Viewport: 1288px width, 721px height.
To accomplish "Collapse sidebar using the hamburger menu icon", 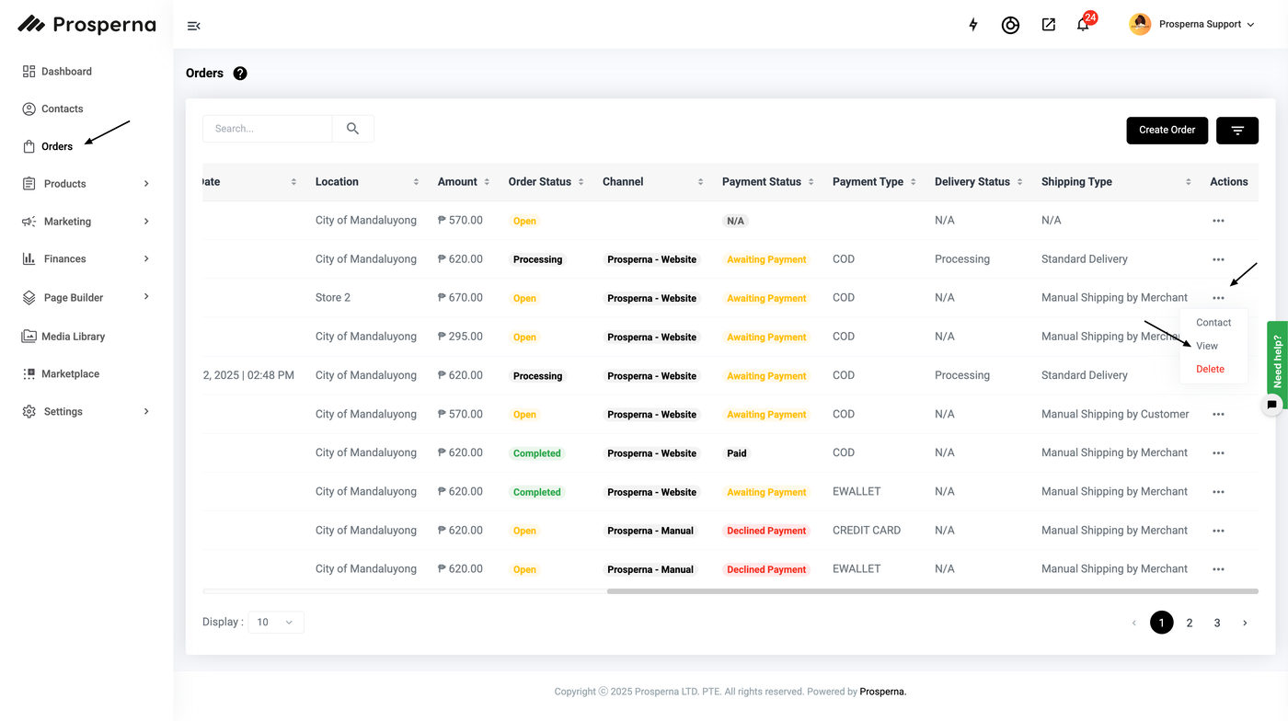I will pyautogui.click(x=193, y=26).
